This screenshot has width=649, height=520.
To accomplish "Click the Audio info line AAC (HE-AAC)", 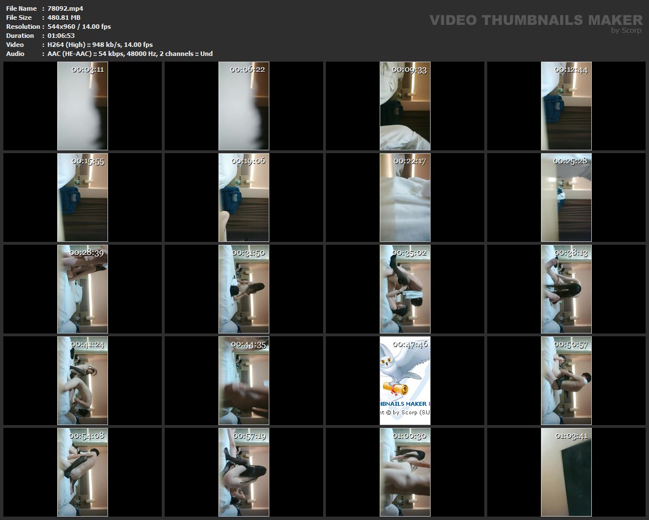I will click(130, 54).
